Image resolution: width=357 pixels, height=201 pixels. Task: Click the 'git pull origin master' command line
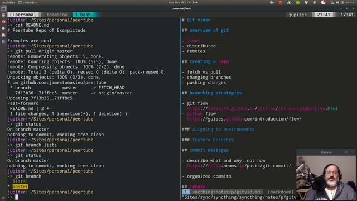point(44,51)
